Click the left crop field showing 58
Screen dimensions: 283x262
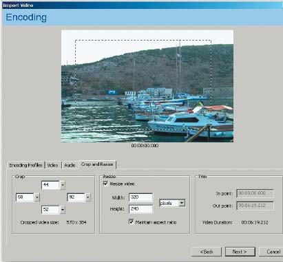25,197
